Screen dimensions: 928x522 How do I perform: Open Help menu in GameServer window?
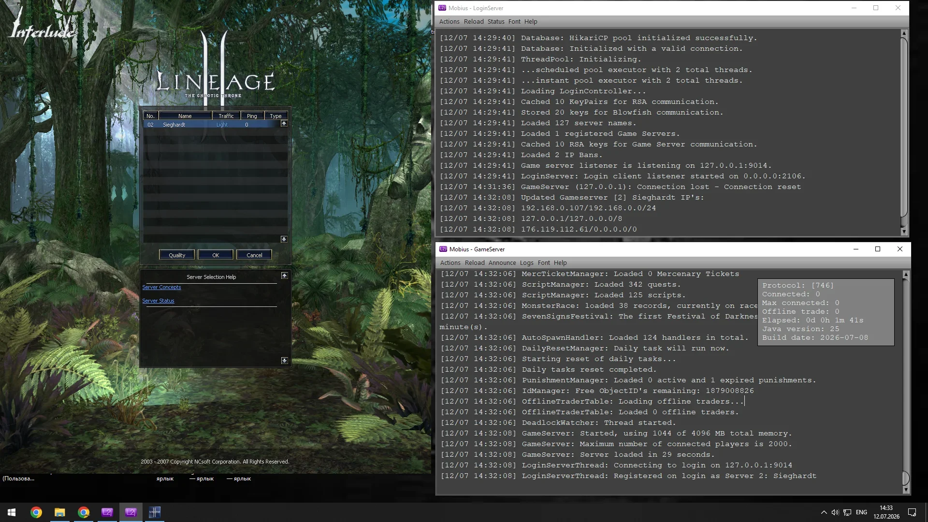click(x=560, y=263)
